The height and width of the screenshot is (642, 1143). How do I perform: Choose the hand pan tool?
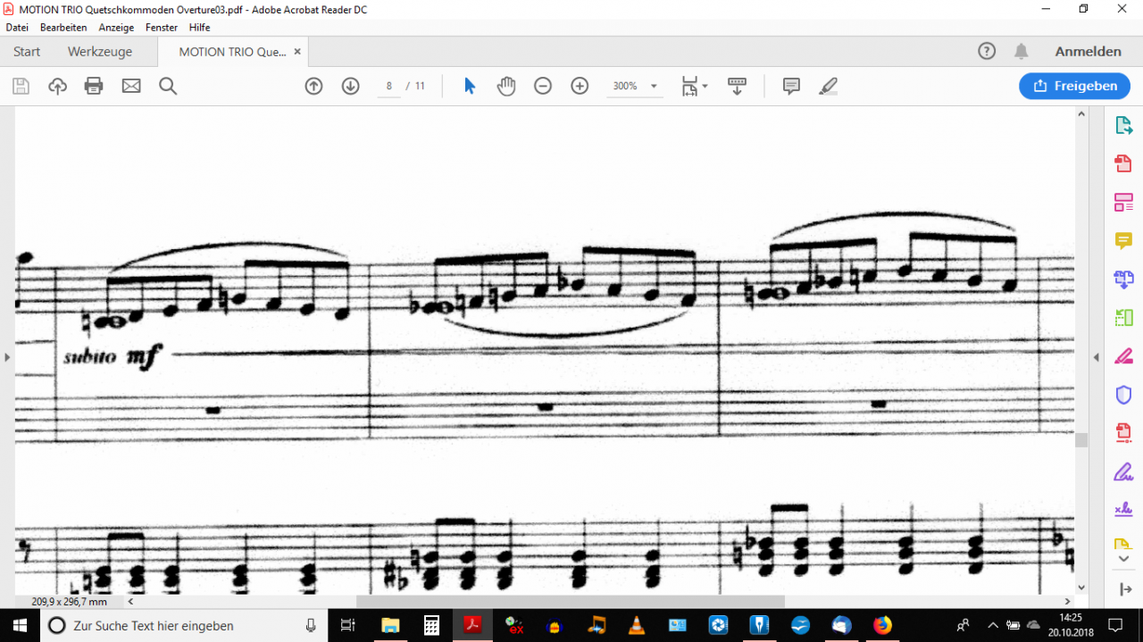(x=506, y=86)
